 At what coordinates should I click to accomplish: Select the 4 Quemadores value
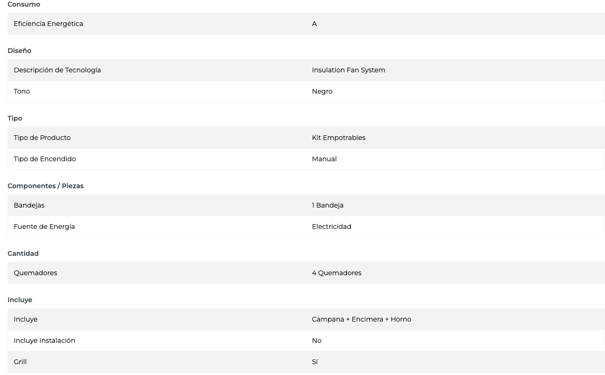coord(337,273)
